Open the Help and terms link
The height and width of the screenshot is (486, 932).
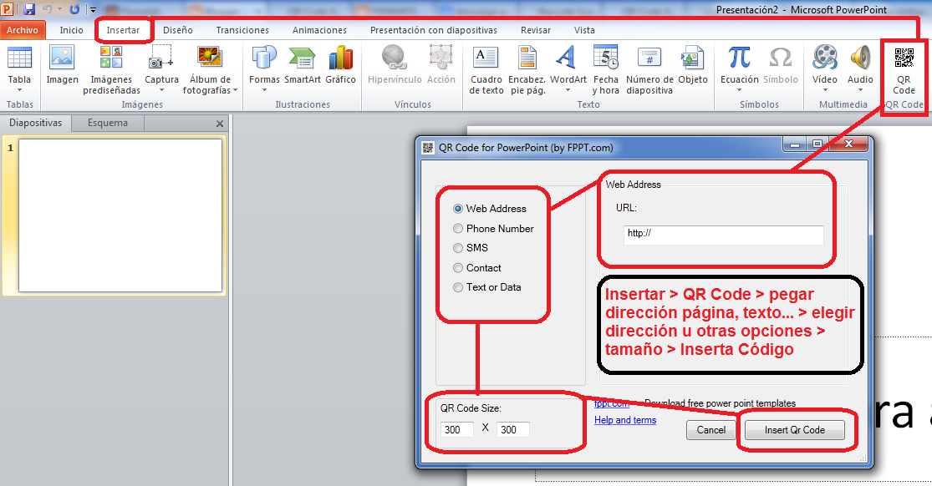click(624, 420)
